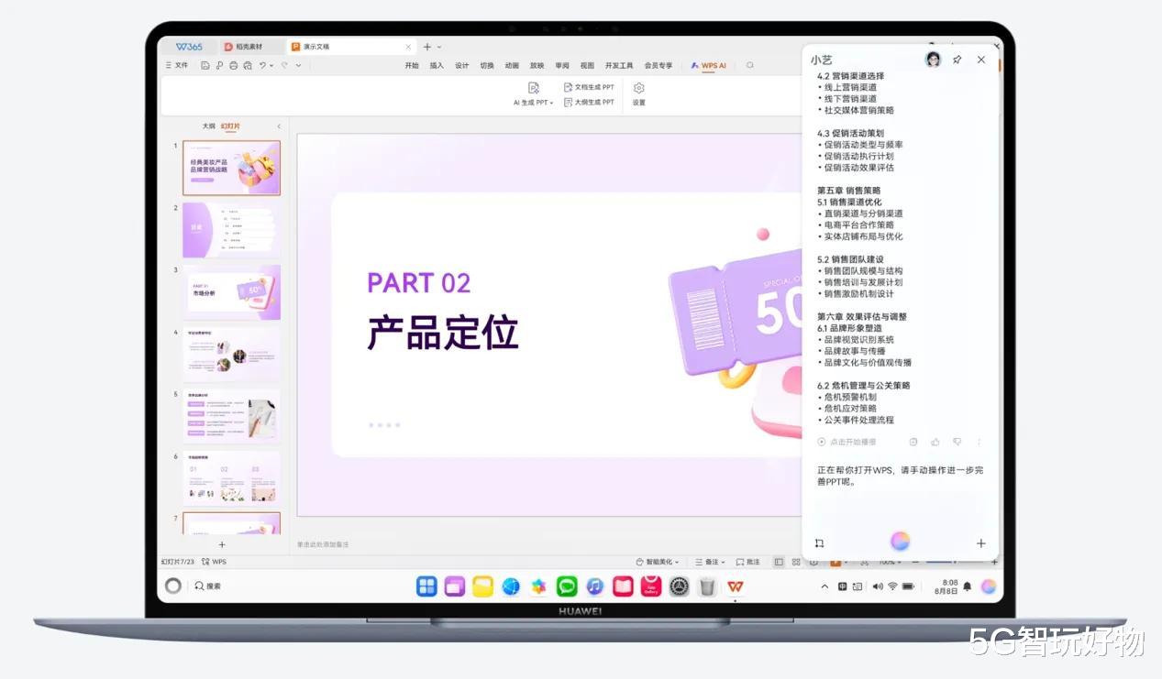Click the thumbs-up icon in 小艺 reply
This screenshot has width=1162, height=679.
pos(935,442)
